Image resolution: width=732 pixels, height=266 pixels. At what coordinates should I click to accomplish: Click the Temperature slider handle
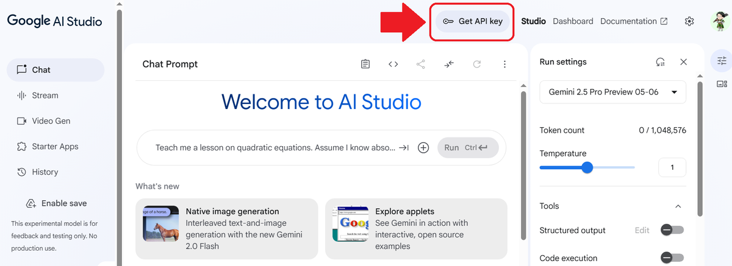pos(587,167)
